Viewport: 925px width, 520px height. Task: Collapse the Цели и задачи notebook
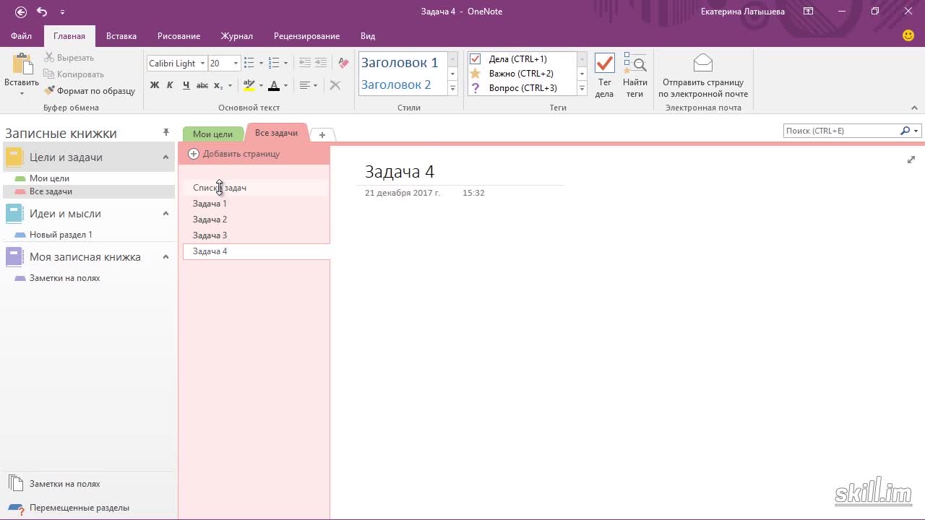point(165,157)
